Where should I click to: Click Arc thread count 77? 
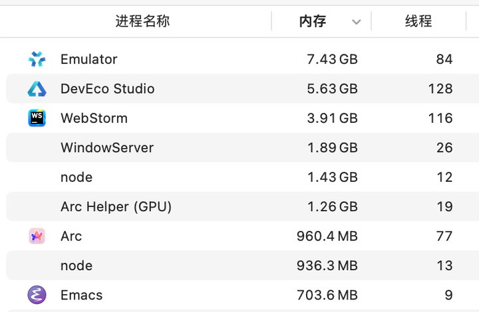tap(444, 236)
